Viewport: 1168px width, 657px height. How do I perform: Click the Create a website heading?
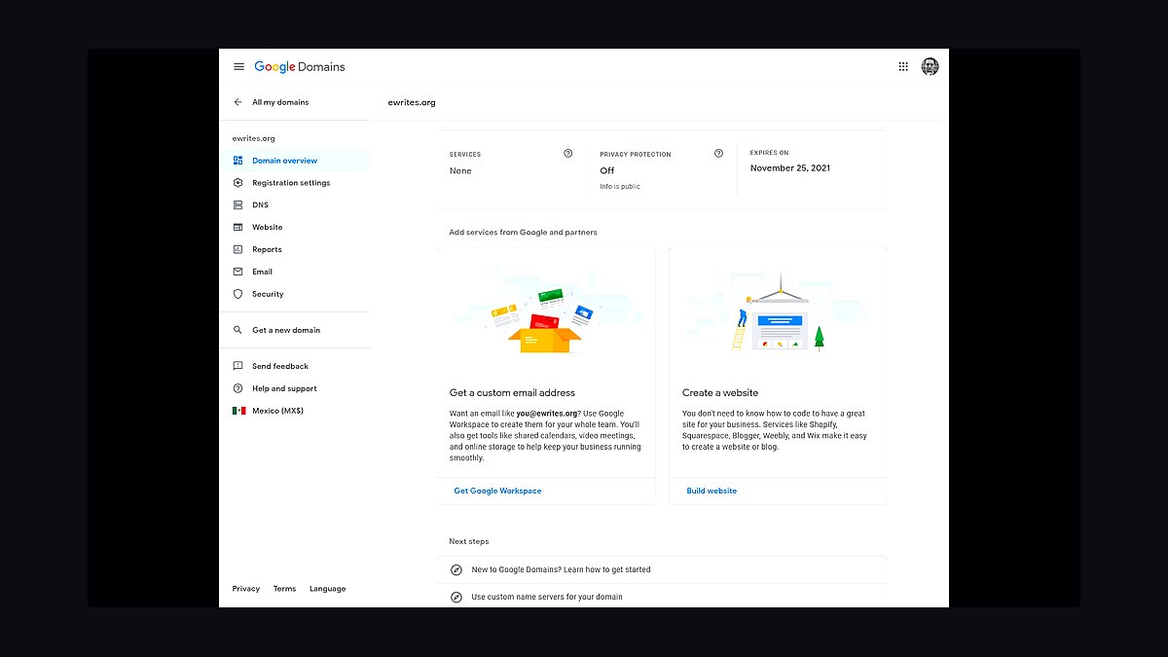pos(720,393)
